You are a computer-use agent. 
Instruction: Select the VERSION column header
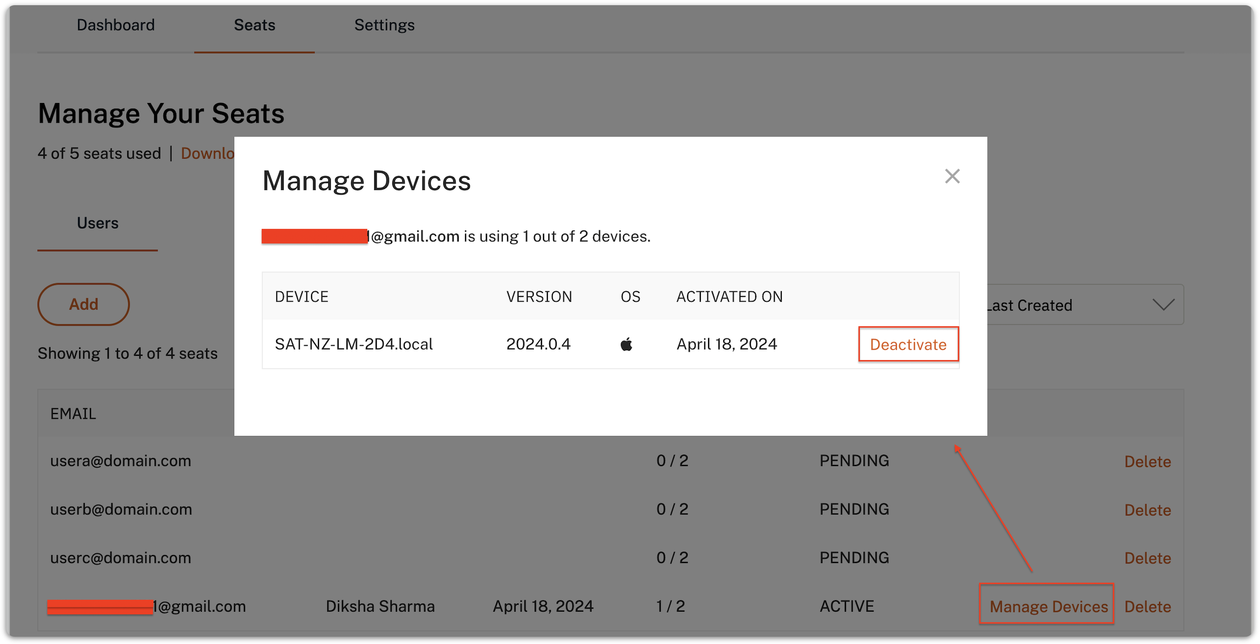539,297
